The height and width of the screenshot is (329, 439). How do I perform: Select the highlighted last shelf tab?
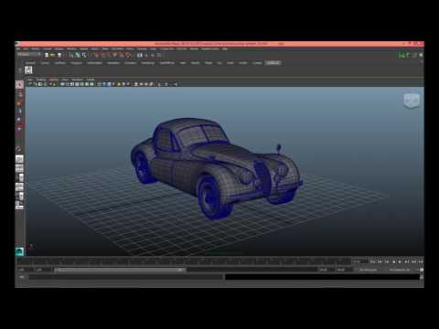click(273, 63)
